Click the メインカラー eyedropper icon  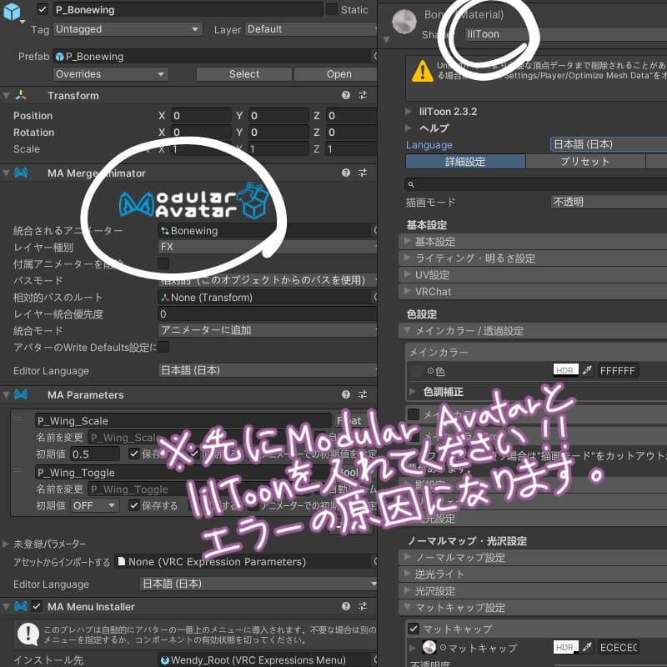pos(587,370)
